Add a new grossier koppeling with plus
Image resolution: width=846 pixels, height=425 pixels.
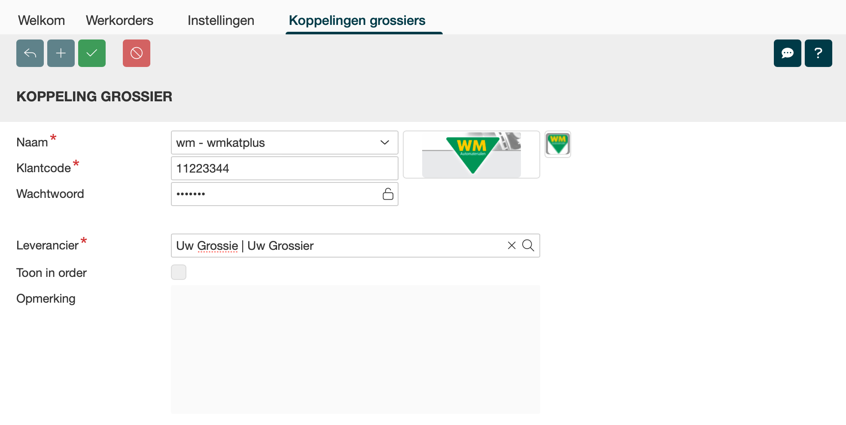61,53
